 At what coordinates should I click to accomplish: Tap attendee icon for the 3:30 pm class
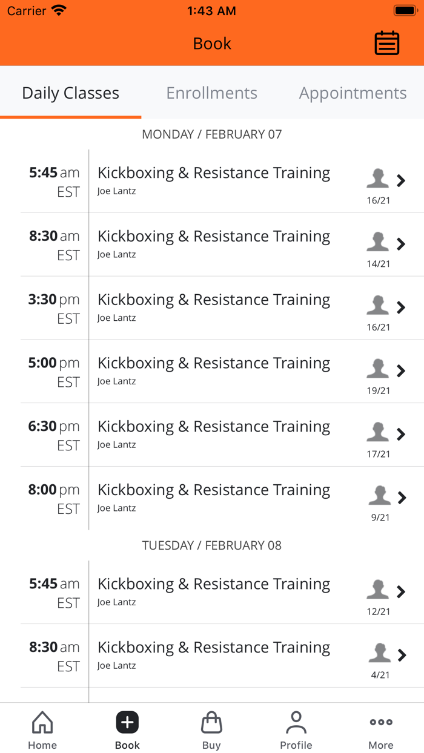377,306
